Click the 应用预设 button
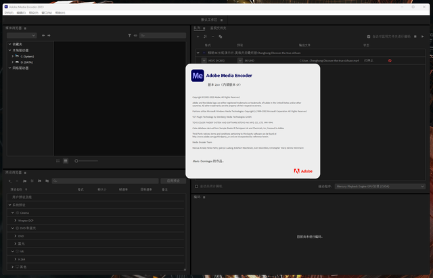Viewport: 433px width, 278px height. coord(173,181)
